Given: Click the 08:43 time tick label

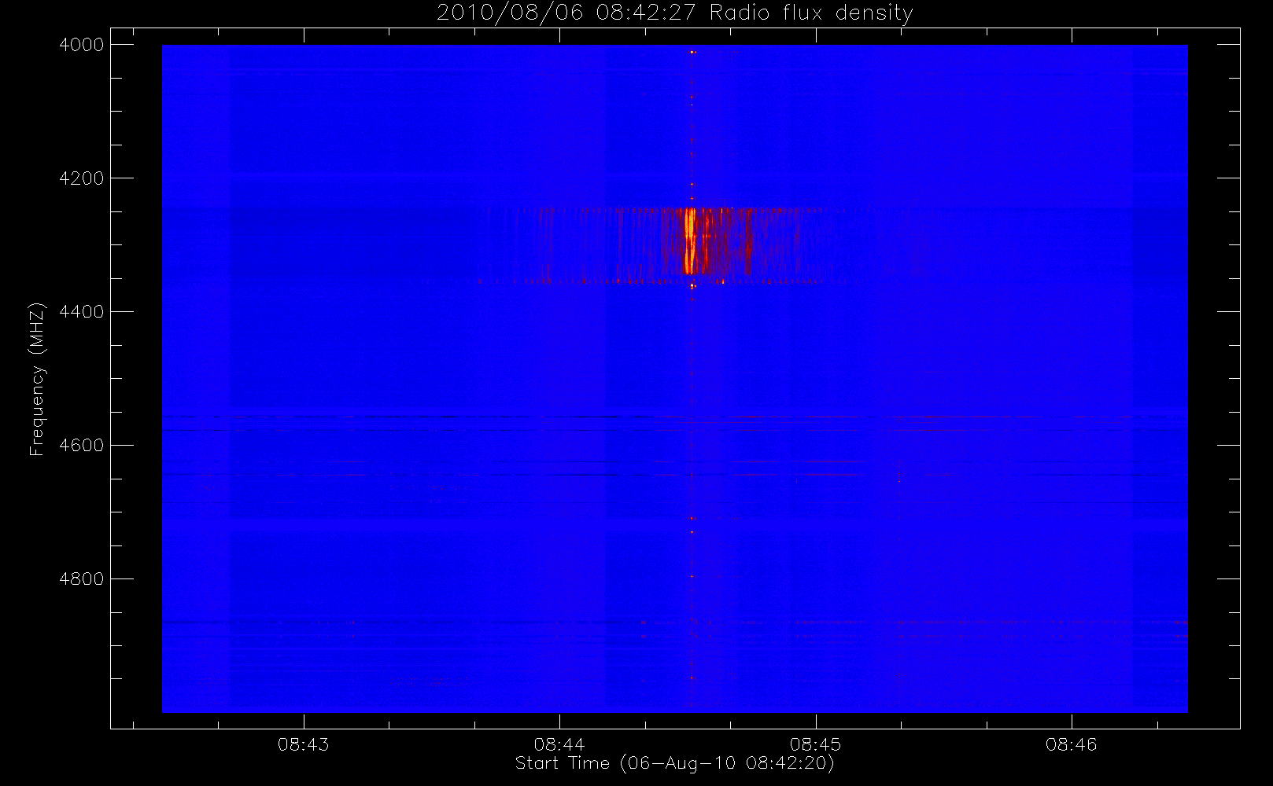Looking at the screenshot, I should (303, 744).
